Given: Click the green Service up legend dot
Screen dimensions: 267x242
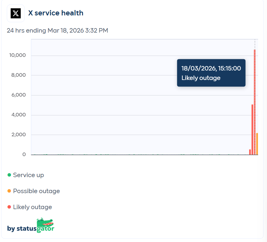Looking at the screenshot, I should pyautogui.click(x=10, y=175).
